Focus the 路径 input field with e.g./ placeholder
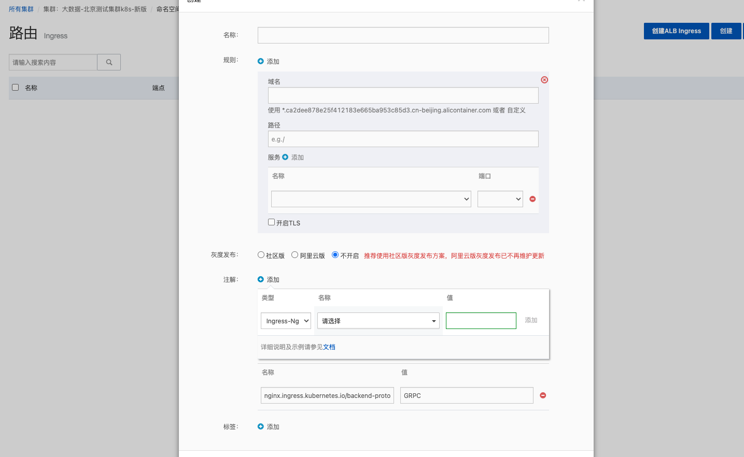This screenshot has height=457, width=744. pos(403,139)
